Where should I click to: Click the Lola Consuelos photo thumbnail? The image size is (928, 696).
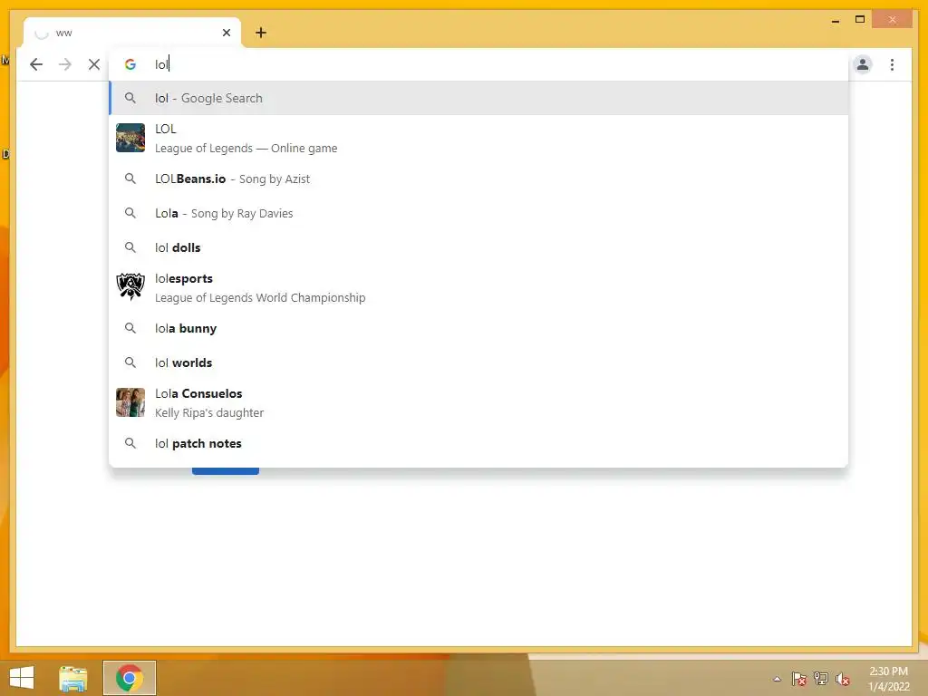130,402
